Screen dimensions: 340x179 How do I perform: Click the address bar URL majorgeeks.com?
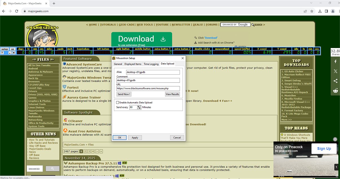(38, 11)
